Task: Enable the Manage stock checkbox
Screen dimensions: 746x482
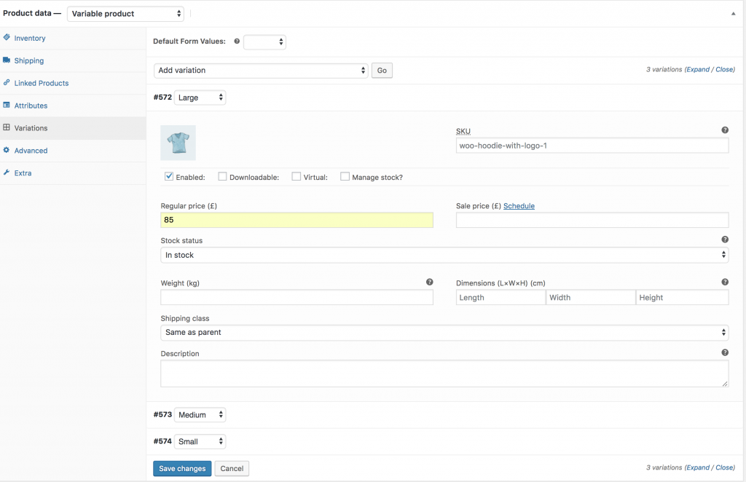Action: 345,176
